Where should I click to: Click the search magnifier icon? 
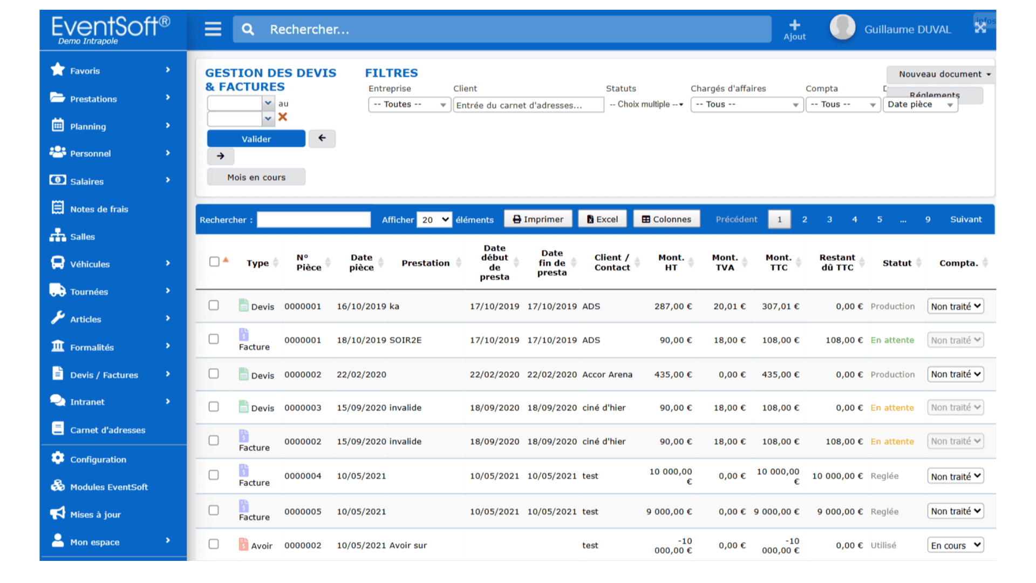248,29
